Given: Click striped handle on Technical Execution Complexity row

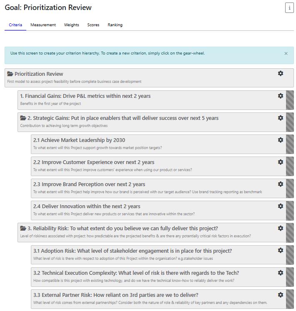Looking at the screenshot, I should [290, 277].
